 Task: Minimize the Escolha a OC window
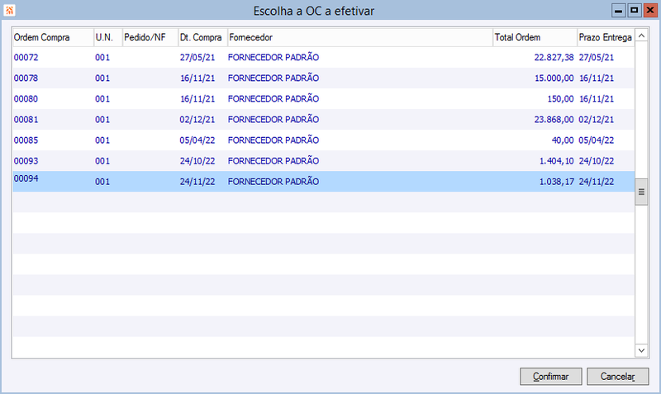618,11
